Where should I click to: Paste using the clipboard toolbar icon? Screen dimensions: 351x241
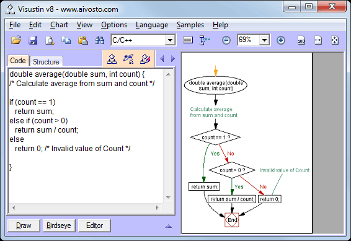point(83,40)
